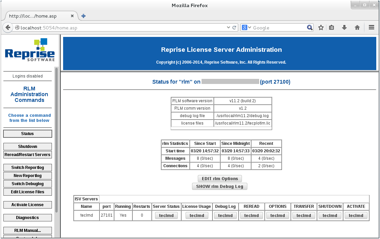The height and width of the screenshot is (239, 380).
Task: Click the Since Midnight time 03/20 14:57:33
Action: pyautogui.click(x=235, y=151)
